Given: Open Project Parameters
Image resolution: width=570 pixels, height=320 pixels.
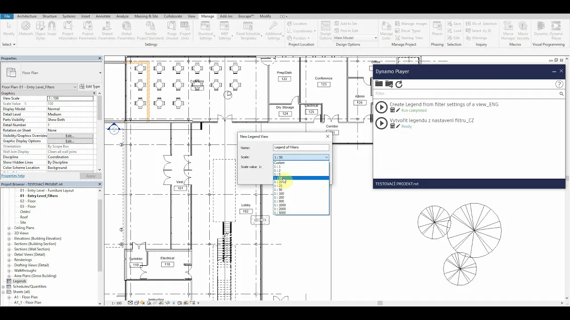Looking at the screenshot, I should [88, 30].
